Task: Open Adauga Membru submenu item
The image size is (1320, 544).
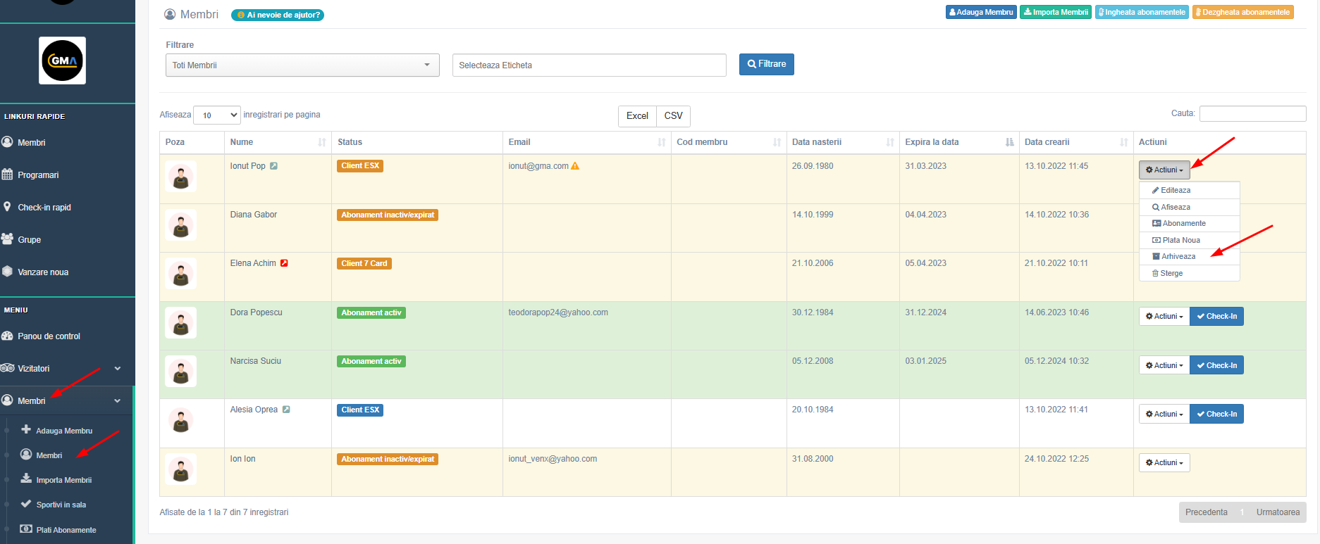Action: pos(64,431)
